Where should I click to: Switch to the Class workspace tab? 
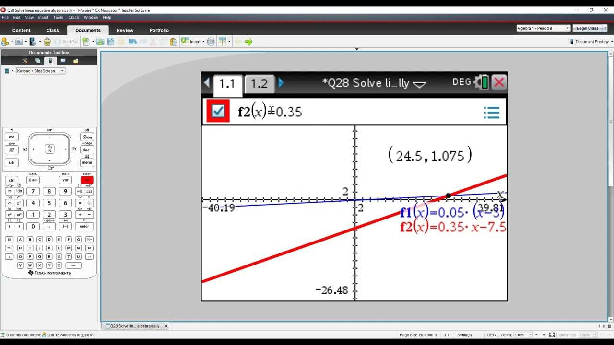pos(53,30)
